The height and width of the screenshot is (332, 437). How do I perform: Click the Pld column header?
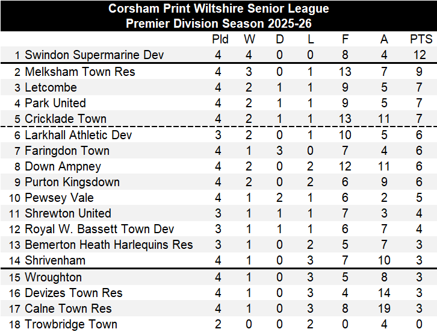(220, 39)
